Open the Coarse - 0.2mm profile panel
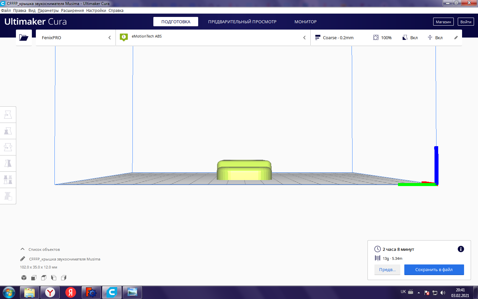The height and width of the screenshot is (299, 478). tap(386, 38)
